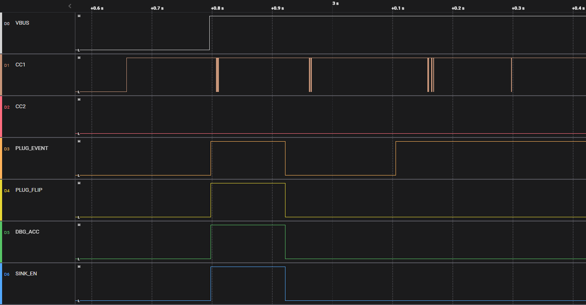Select the CC1 channel label
This screenshot has height=305, width=586.
coord(21,65)
